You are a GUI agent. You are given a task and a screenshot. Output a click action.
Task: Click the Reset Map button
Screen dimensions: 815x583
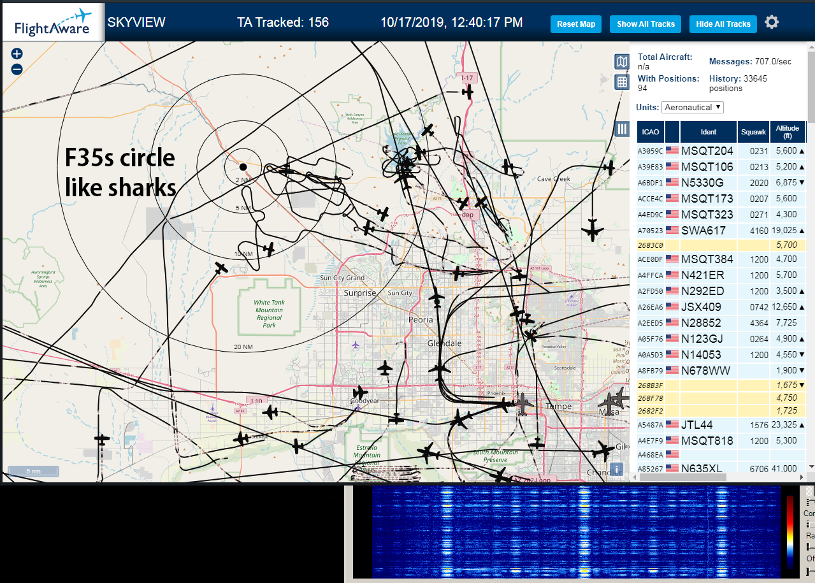click(576, 24)
